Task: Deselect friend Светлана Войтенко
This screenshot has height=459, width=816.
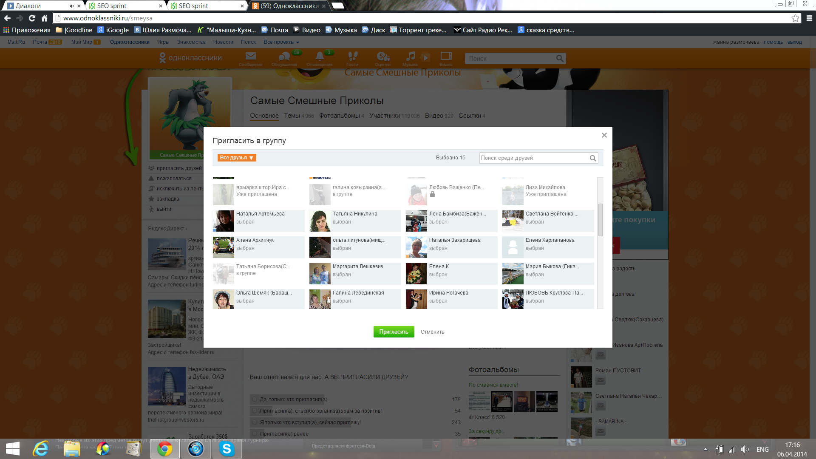Action: 548,221
